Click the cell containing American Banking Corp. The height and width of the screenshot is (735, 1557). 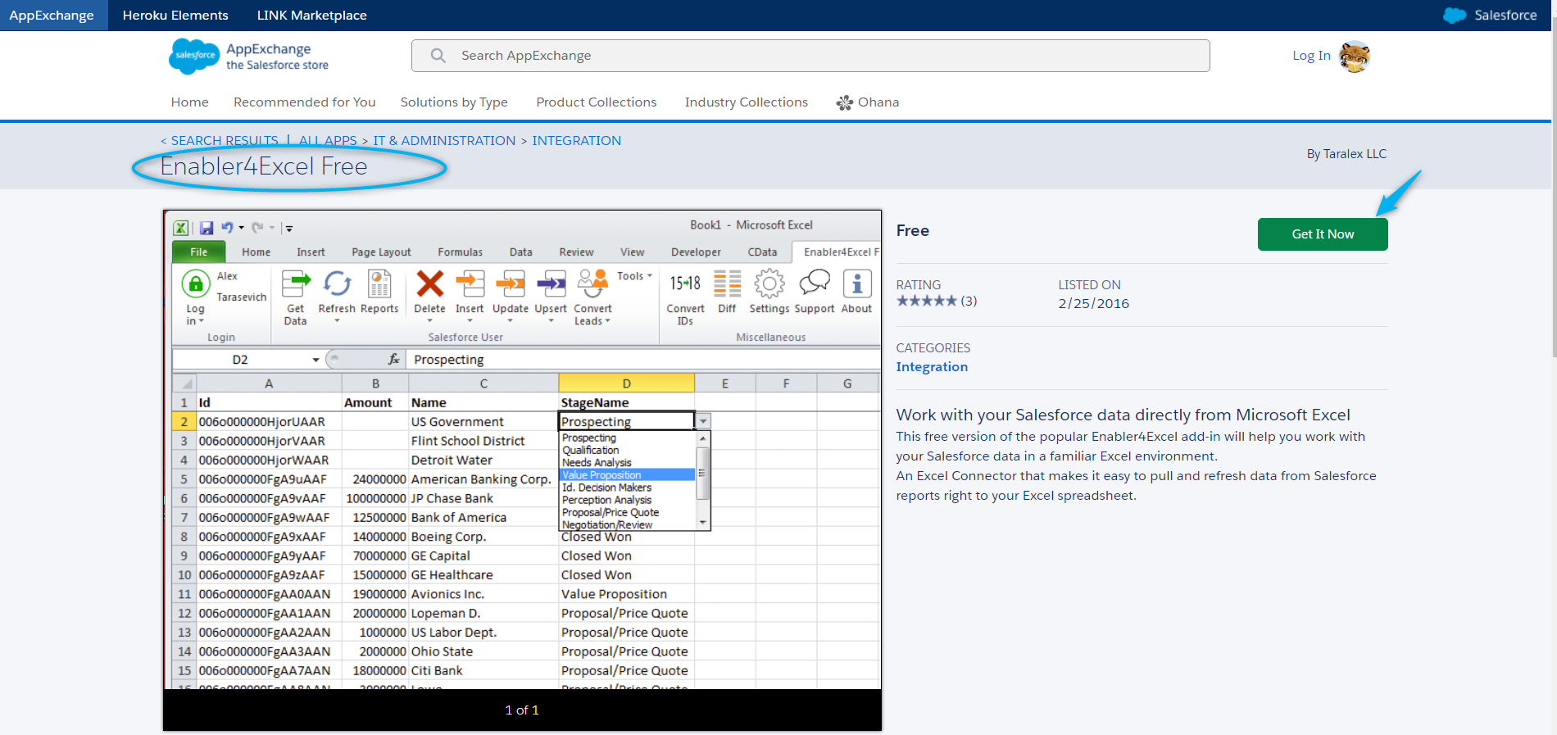[483, 479]
